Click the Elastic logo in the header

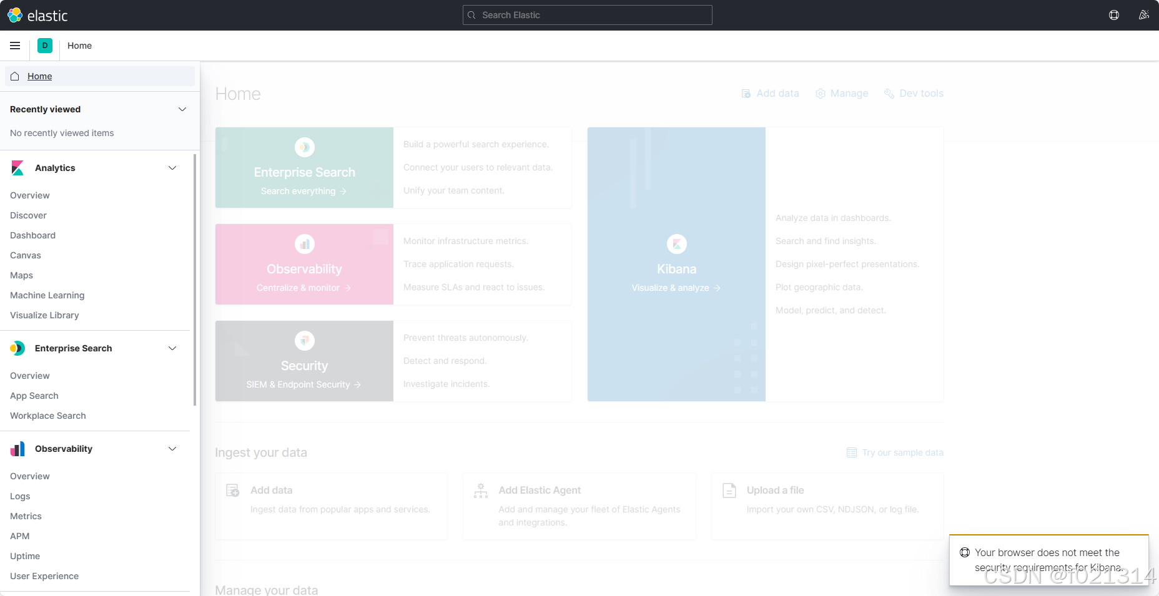pyautogui.click(x=37, y=15)
